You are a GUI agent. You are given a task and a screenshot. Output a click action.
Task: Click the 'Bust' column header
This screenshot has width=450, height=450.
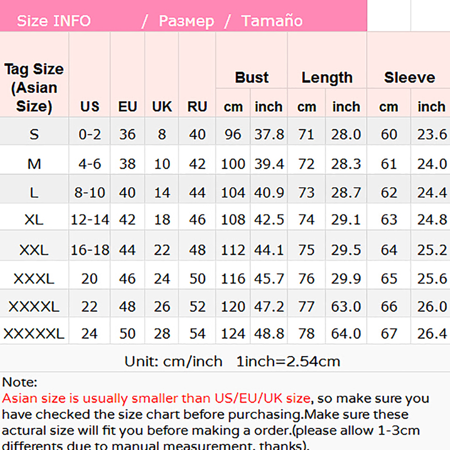coord(251,78)
